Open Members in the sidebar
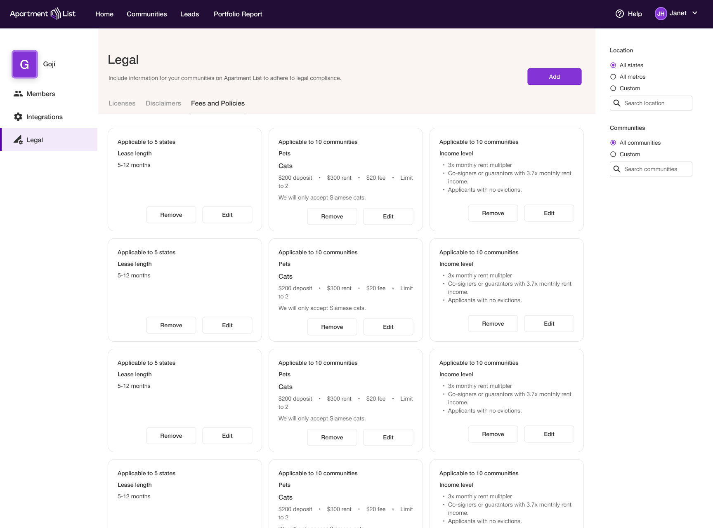Viewport: 713px width, 528px height. pos(49,94)
